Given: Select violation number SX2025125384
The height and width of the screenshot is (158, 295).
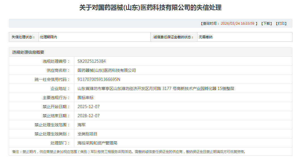Looking at the screenshot, I should 92,61.
